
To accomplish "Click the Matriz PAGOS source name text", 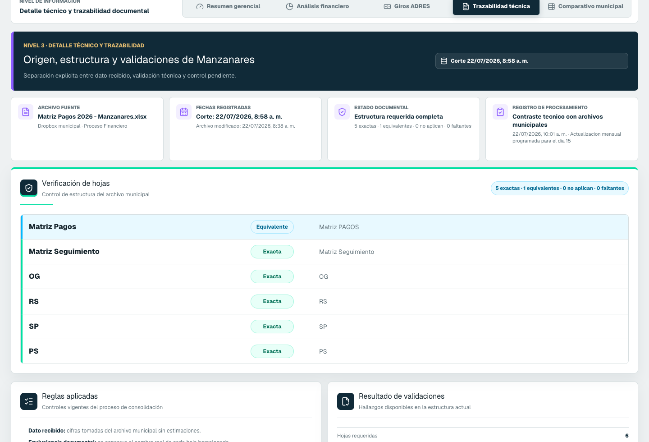I will click(339, 227).
